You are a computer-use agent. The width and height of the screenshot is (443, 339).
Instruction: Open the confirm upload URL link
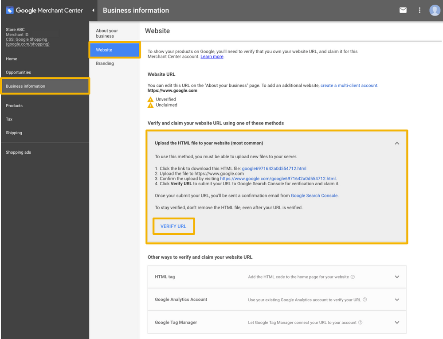click(278, 179)
